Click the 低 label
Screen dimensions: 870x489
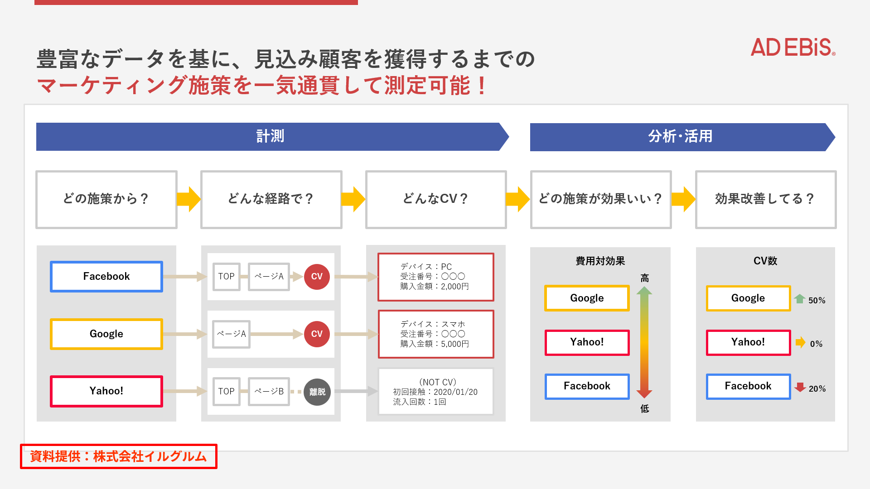(645, 409)
